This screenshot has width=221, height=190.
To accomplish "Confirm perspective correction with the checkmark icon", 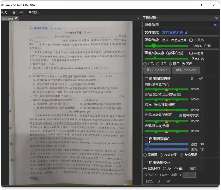I will (x=168, y=181).
